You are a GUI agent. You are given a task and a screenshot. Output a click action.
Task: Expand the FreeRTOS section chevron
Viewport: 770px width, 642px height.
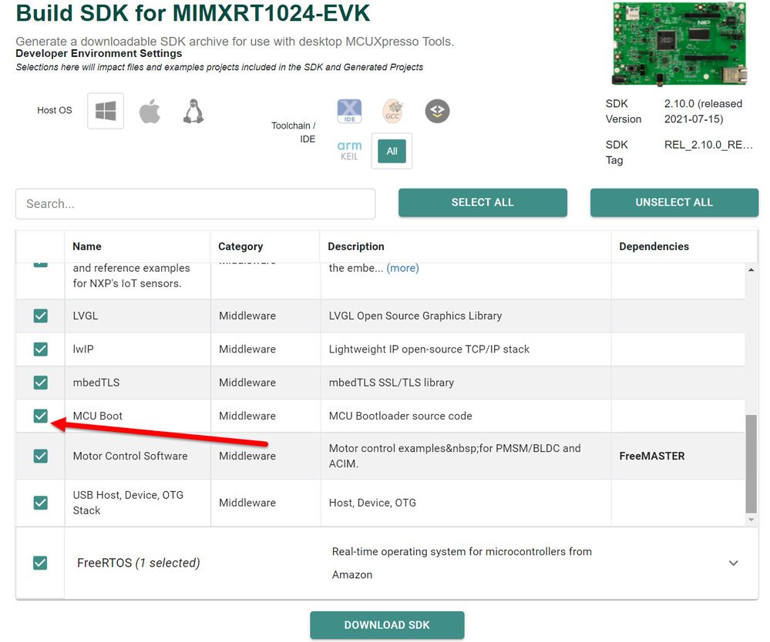click(x=733, y=563)
